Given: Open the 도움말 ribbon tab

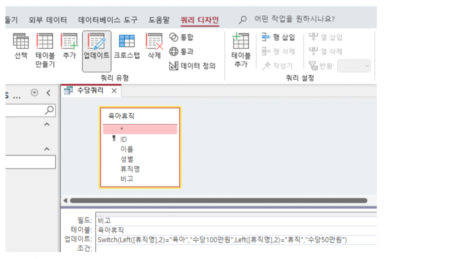Looking at the screenshot, I should tap(159, 19).
